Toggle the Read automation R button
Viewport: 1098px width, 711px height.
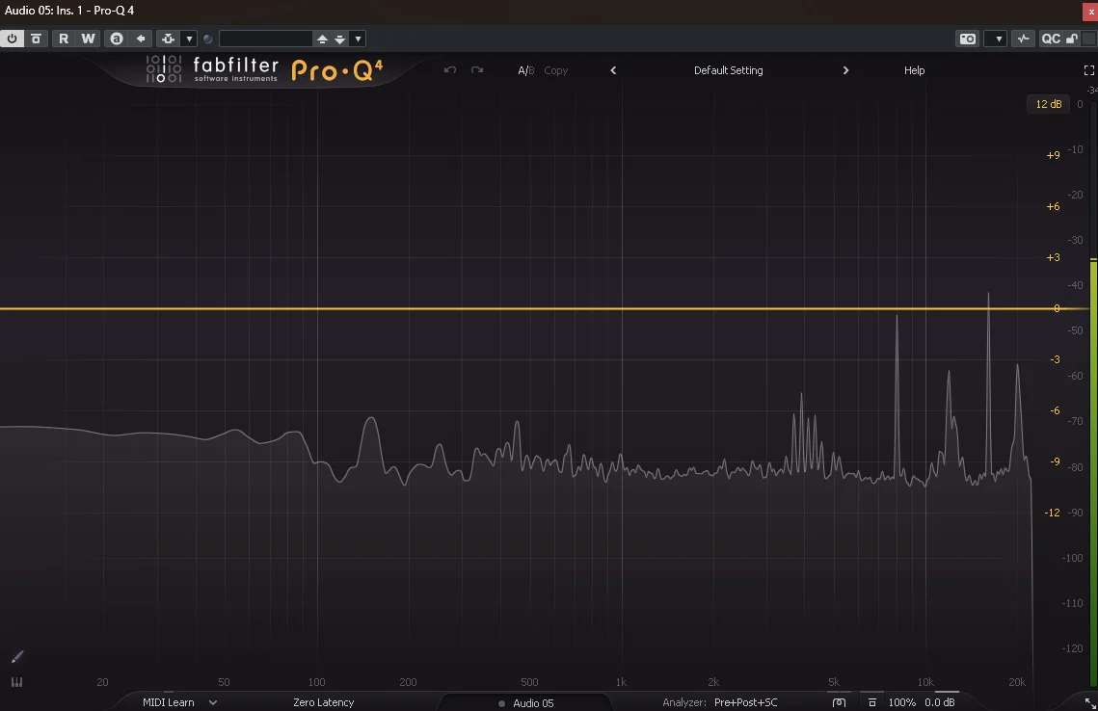click(64, 39)
